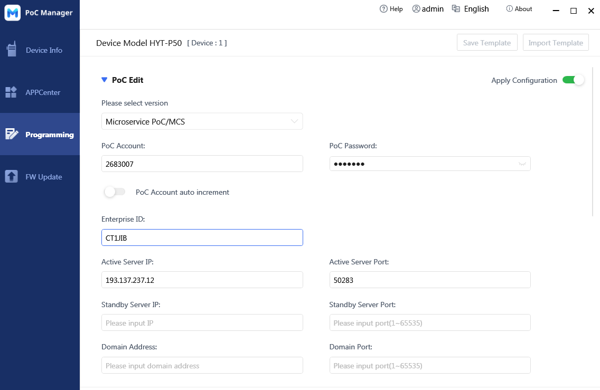
Task: Disable the Apply Configuration switch
Action: pos(573,80)
